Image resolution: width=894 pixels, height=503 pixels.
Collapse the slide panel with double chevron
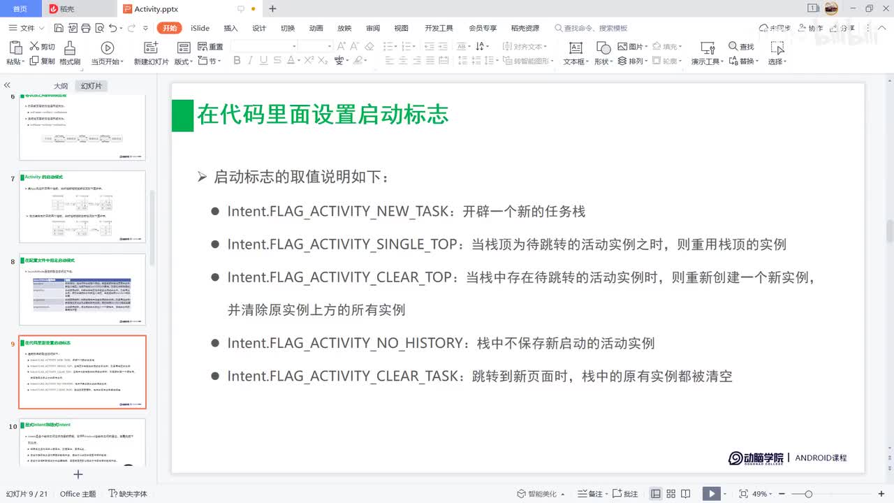tap(7, 85)
